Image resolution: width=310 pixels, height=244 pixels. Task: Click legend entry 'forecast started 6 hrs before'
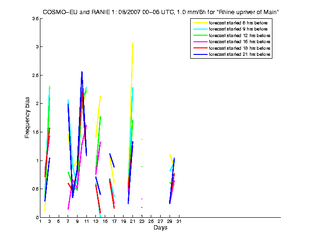coord(238,23)
